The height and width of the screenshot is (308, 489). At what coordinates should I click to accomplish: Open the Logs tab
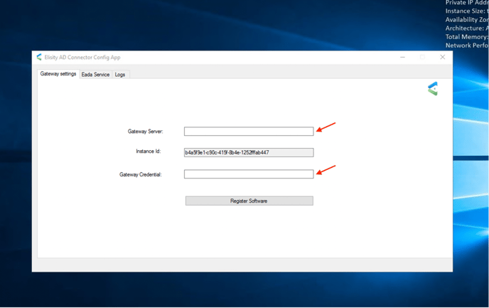120,74
